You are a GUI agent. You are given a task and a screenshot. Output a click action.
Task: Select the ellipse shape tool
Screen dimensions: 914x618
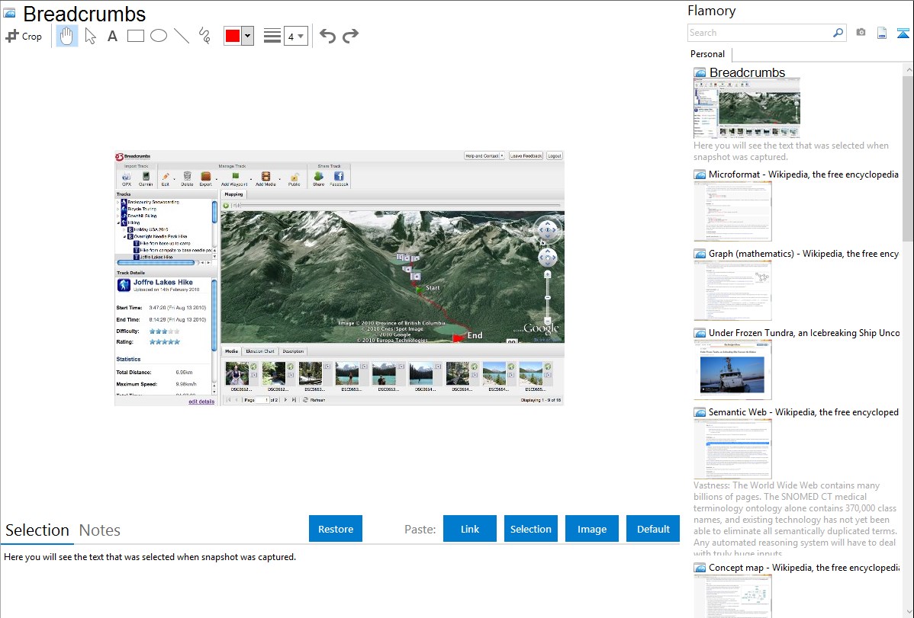(159, 36)
